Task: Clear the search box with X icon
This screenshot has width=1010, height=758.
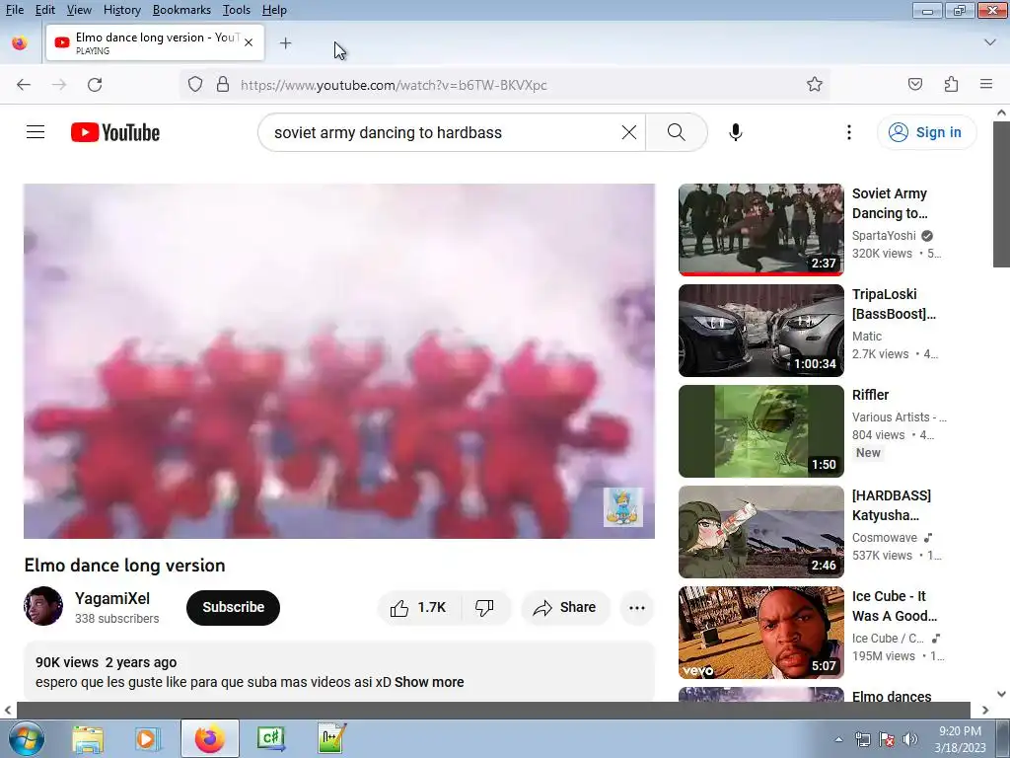Action: (x=628, y=132)
